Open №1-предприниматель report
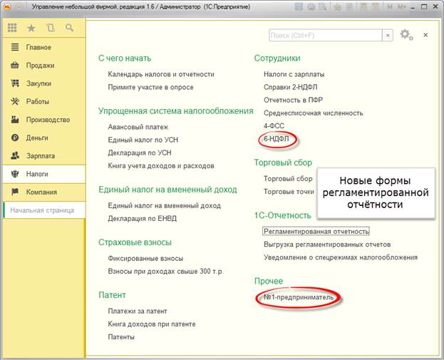Image resolution: width=444 pixels, height=360 pixels. click(x=299, y=297)
